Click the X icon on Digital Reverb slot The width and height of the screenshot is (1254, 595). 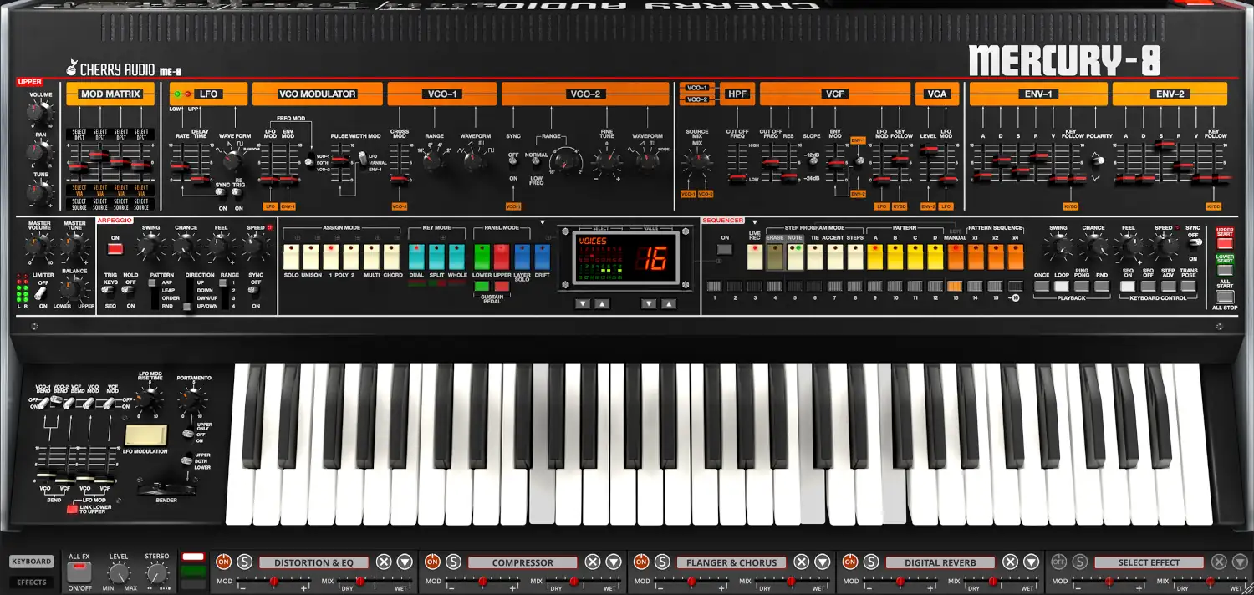(1010, 562)
